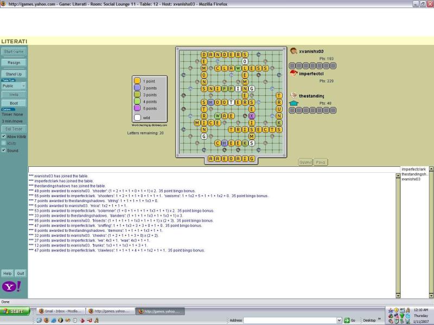
Task: Turn off the Sound checkbox
Action: point(4,151)
